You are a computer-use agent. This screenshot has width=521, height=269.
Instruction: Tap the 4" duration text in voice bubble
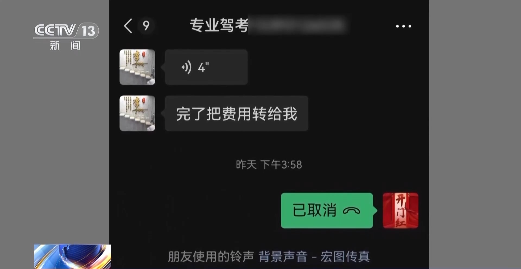203,68
